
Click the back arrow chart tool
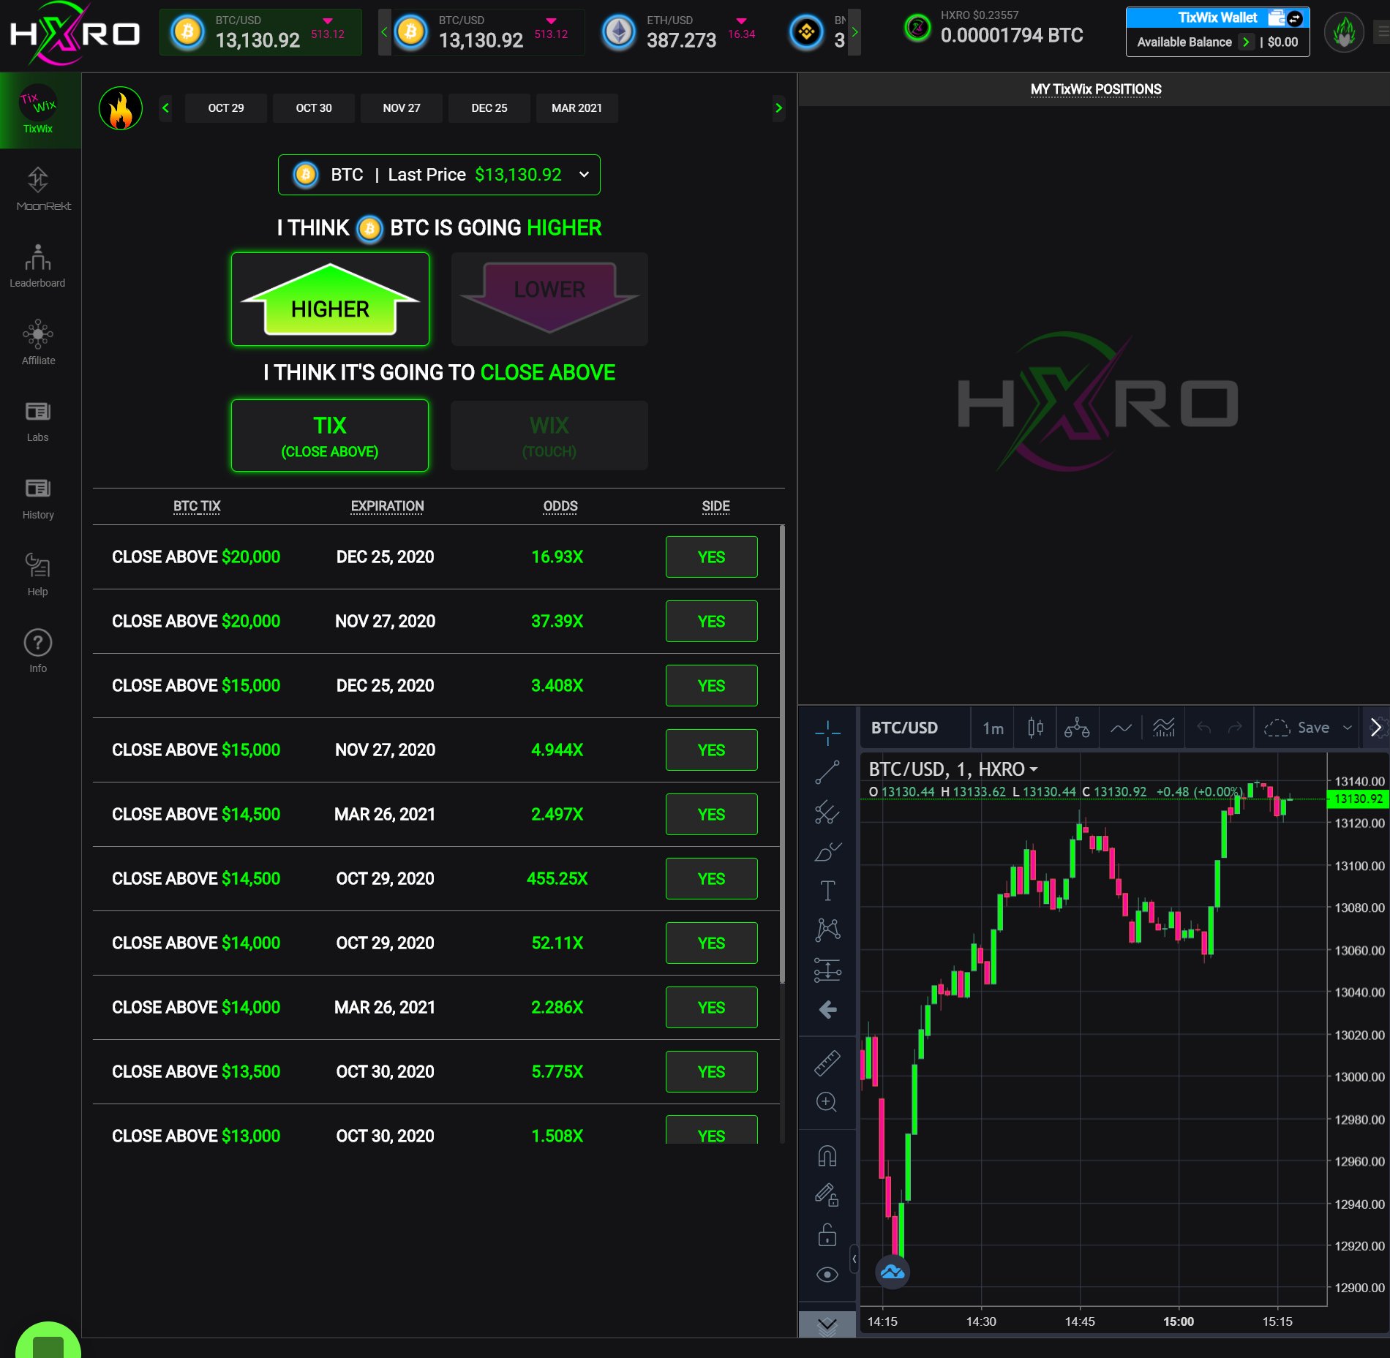(x=827, y=1010)
